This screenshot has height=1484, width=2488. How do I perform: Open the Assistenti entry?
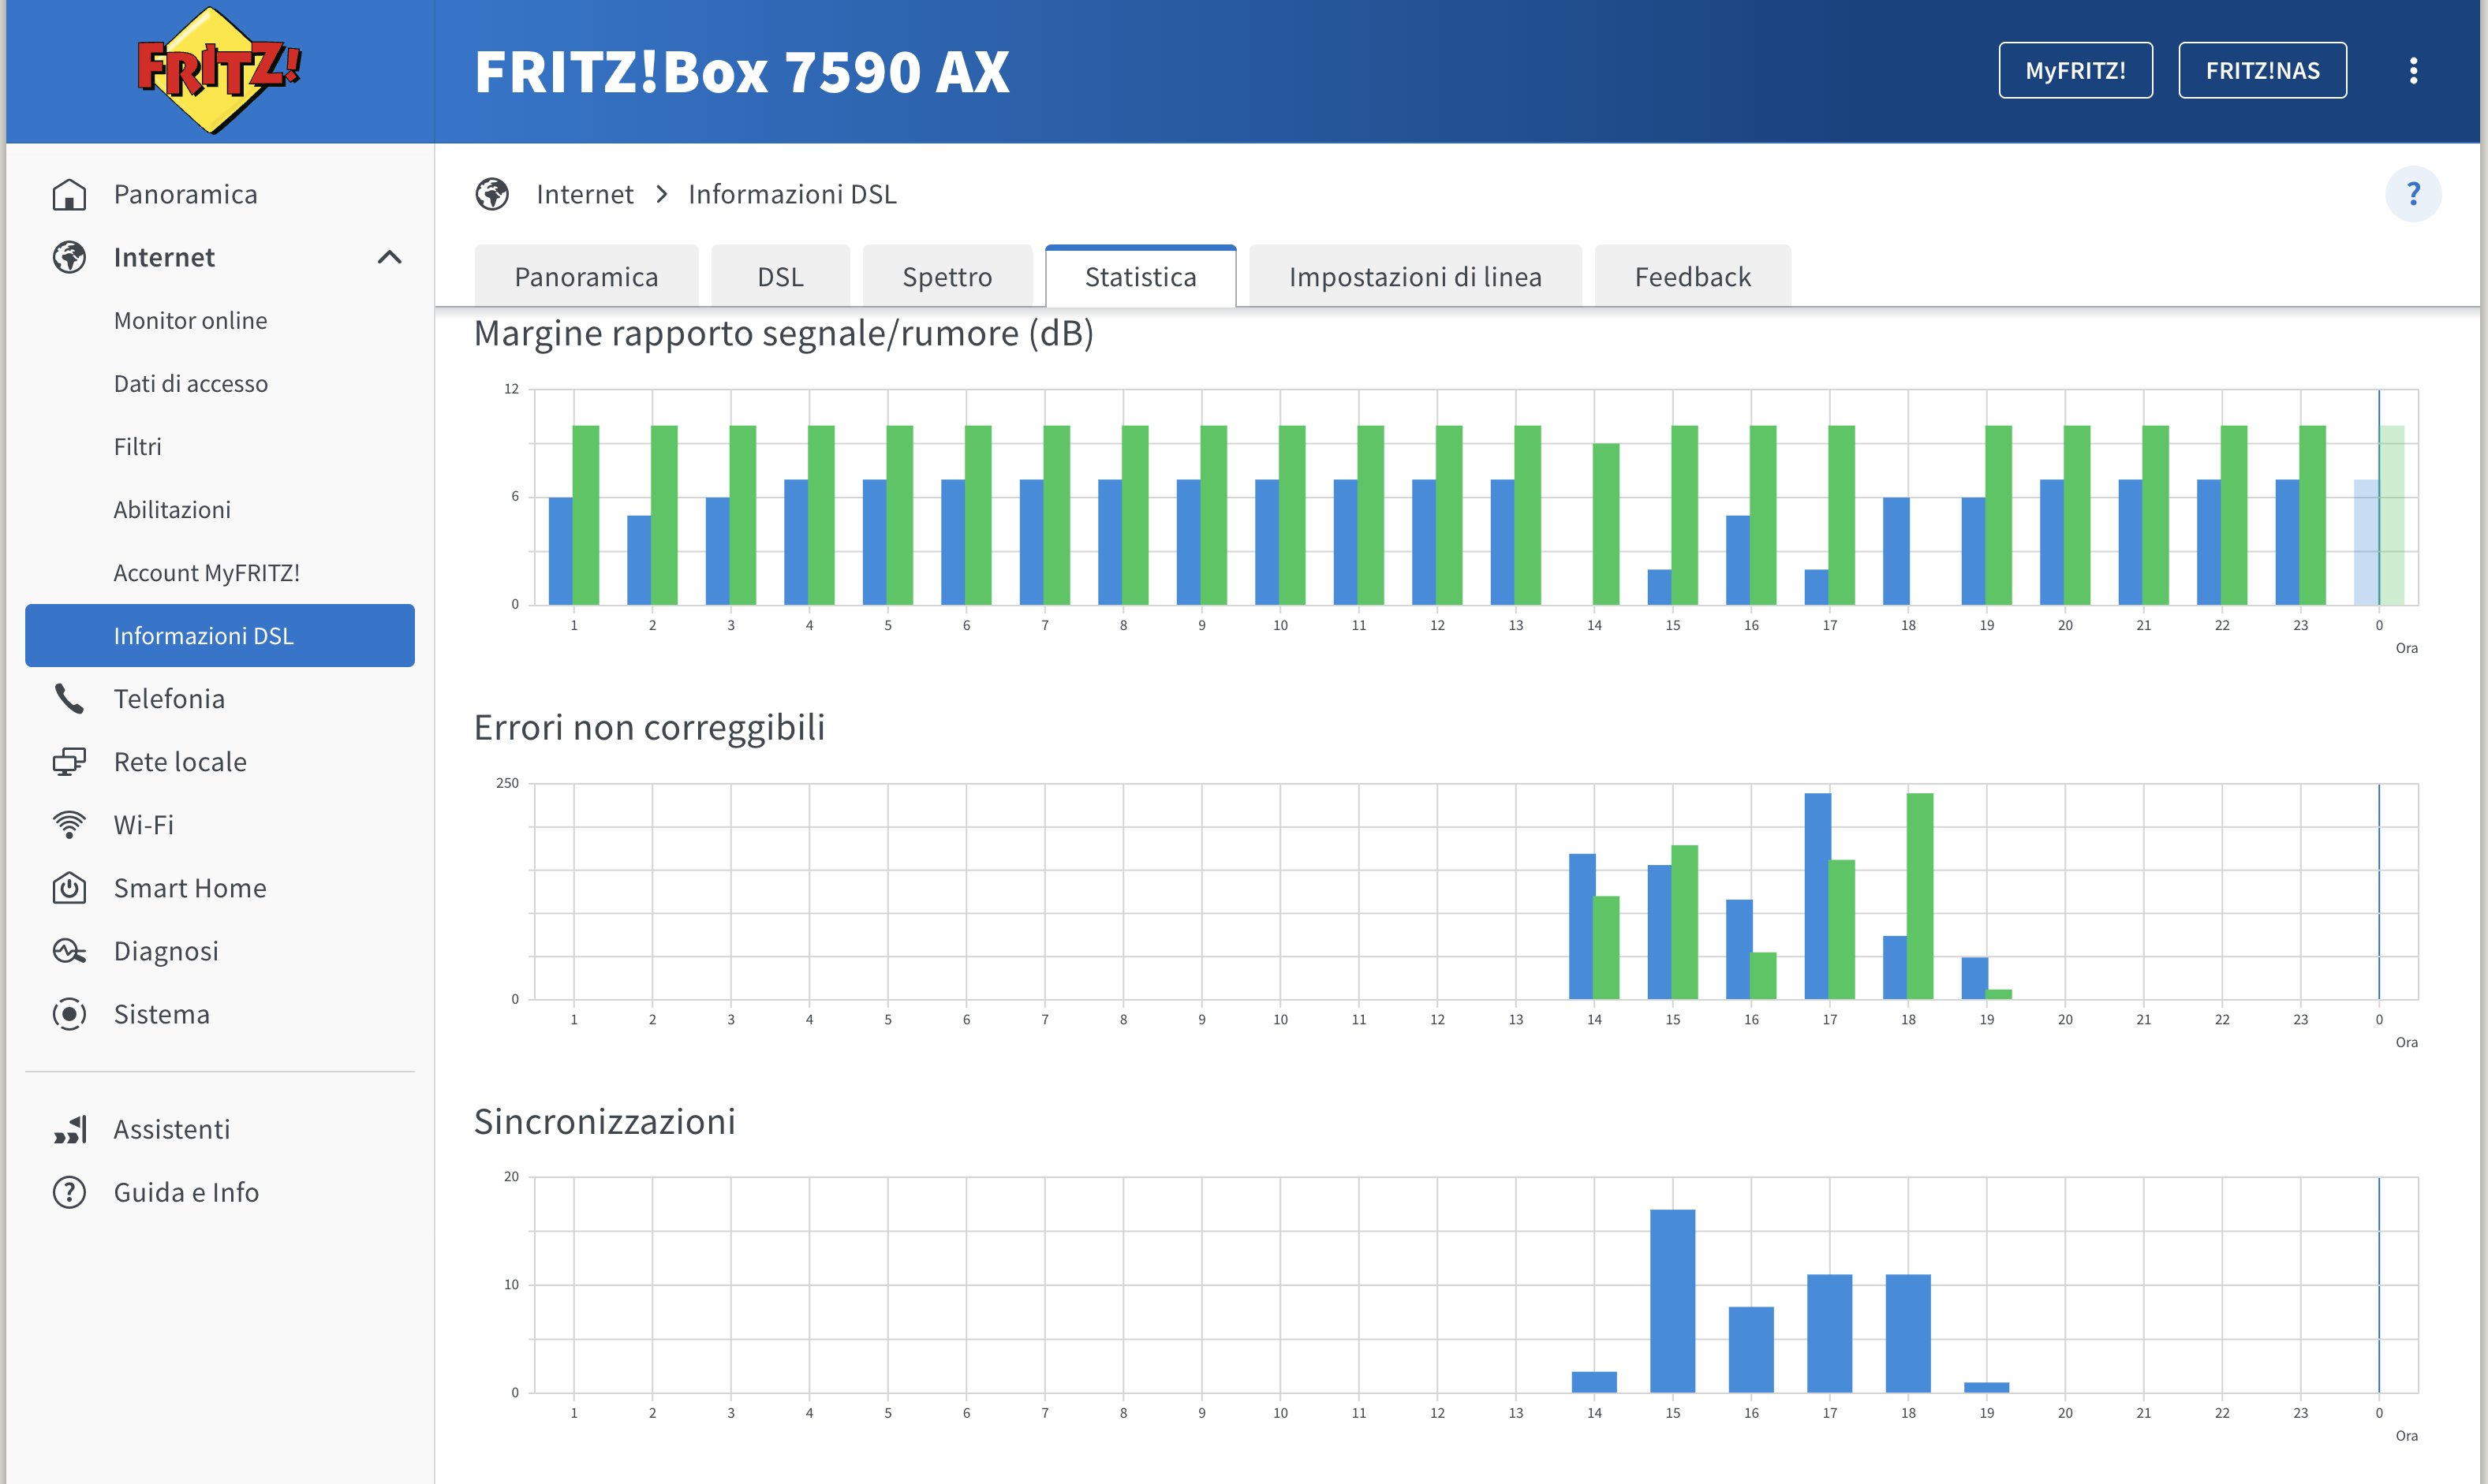pos(220,1129)
